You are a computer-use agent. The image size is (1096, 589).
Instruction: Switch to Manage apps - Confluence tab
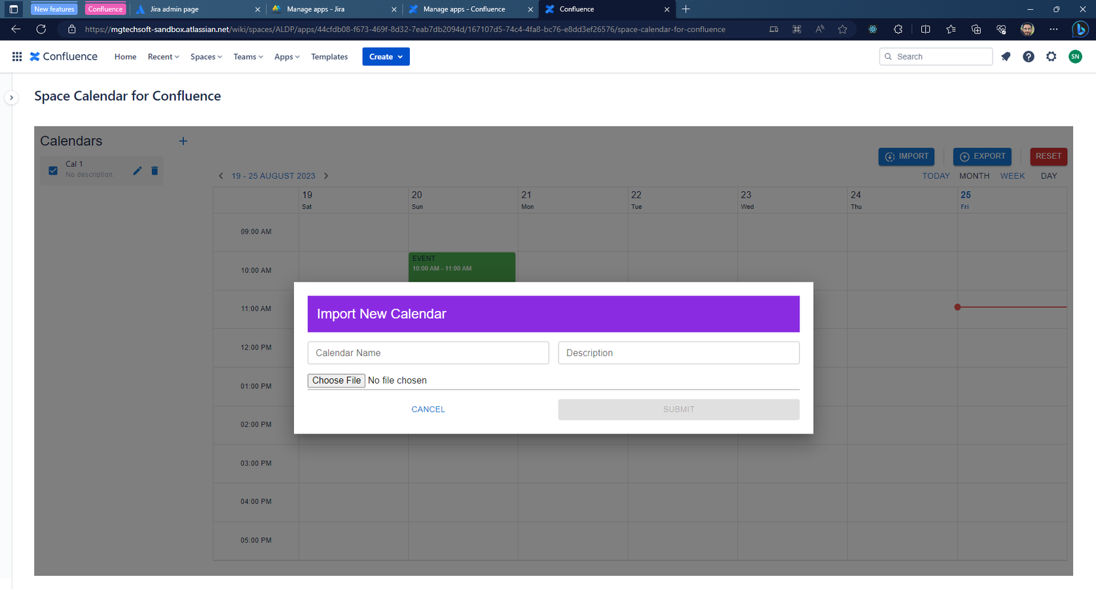coord(470,9)
